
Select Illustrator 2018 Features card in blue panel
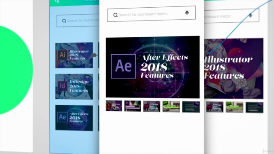tap(74, 55)
